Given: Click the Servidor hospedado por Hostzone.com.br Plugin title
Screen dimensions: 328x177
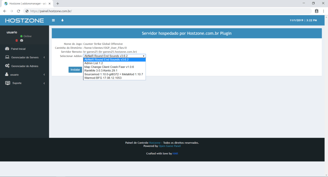Looking at the screenshot, I should pos(187,33).
